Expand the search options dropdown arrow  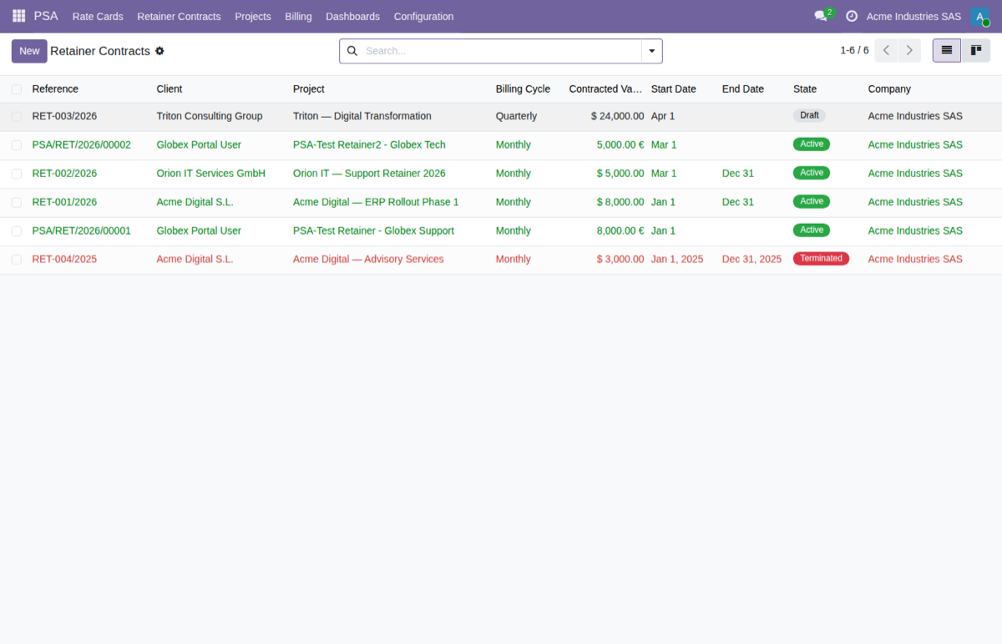pyautogui.click(x=651, y=51)
